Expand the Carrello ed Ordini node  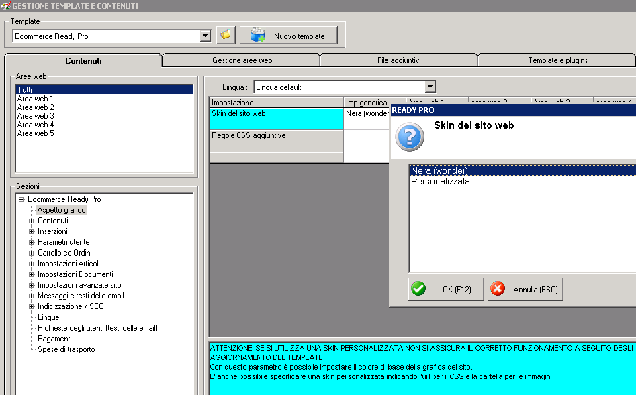[32, 253]
